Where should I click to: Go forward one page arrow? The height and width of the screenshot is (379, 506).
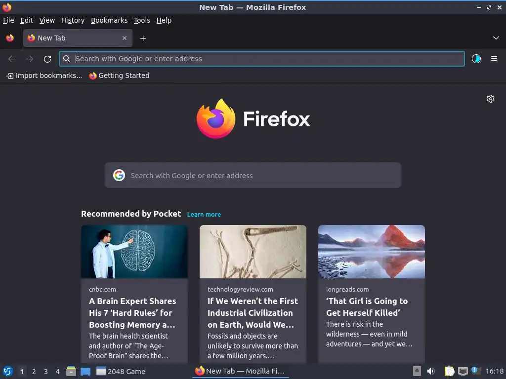pos(30,59)
